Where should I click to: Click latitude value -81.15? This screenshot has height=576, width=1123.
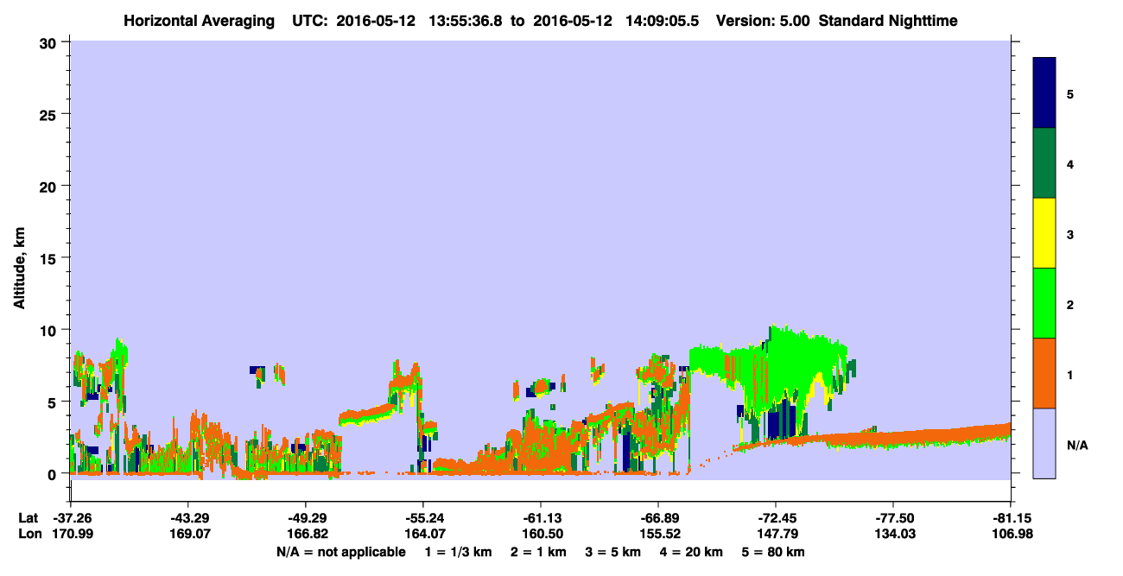(x=1011, y=517)
